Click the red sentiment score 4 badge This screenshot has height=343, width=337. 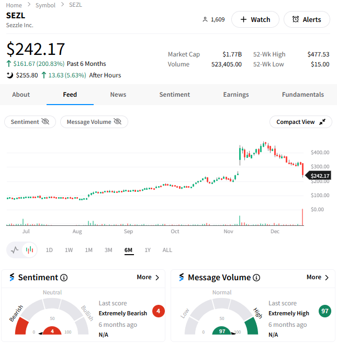(159, 311)
